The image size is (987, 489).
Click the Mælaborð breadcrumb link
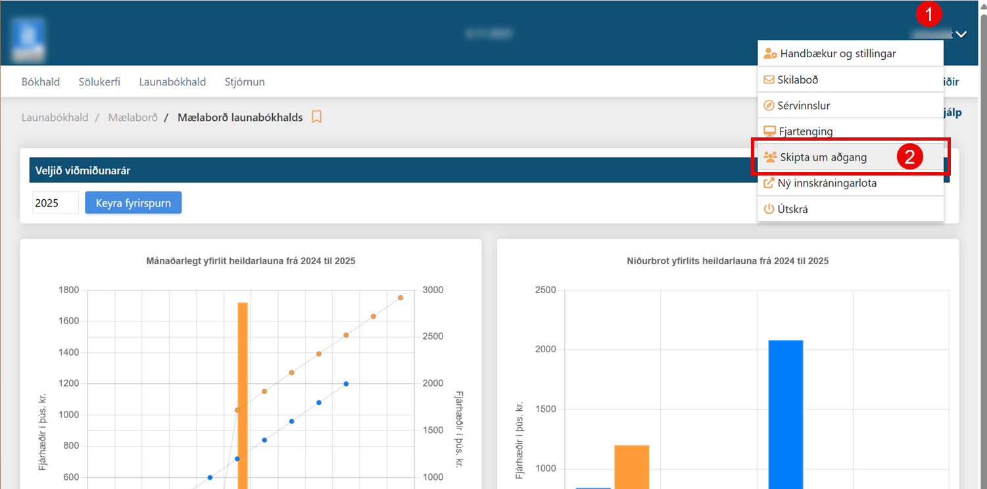(133, 118)
